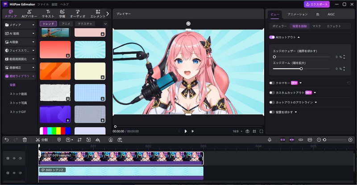357x185 pixels.
Task: Click the mirror flip icon in timeline toolbar
Action: [x=98, y=140]
